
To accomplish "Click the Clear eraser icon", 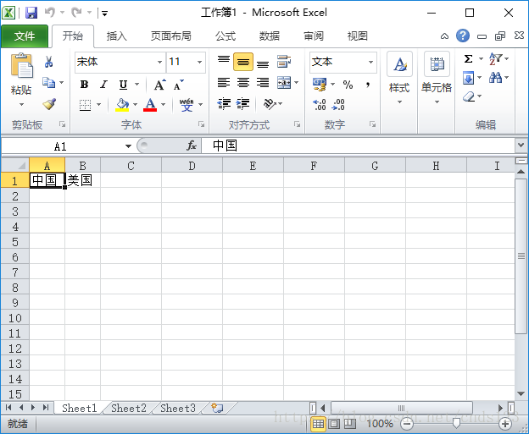I will click(469, 96).
